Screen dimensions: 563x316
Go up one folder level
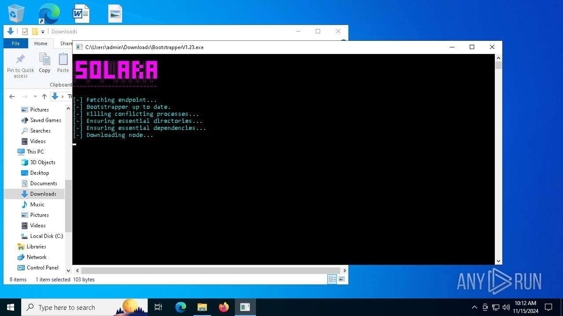click(x=44, y=97)
